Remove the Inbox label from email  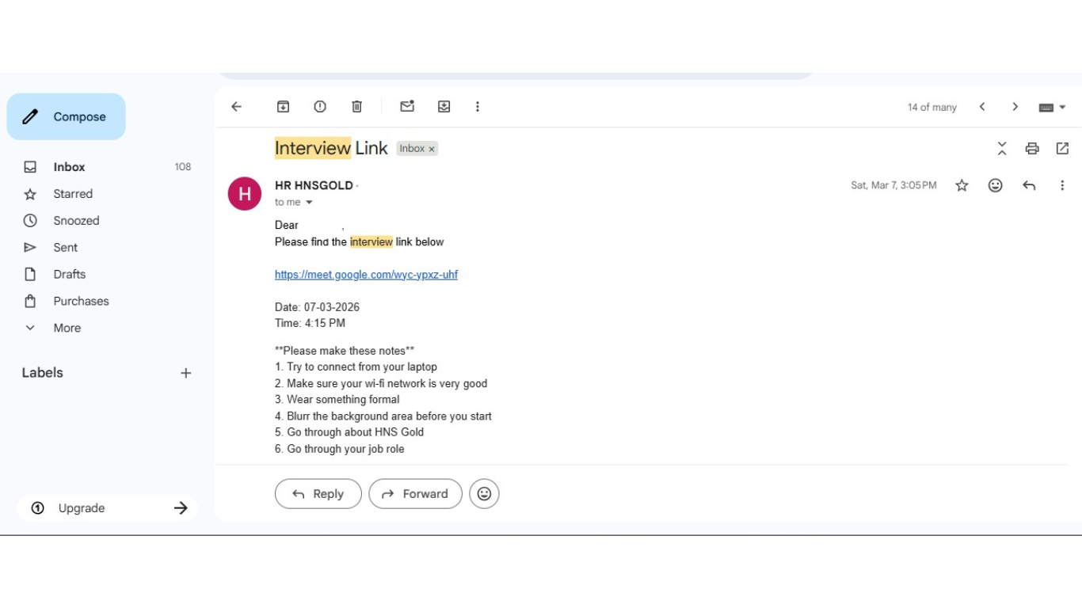[432, 149]
